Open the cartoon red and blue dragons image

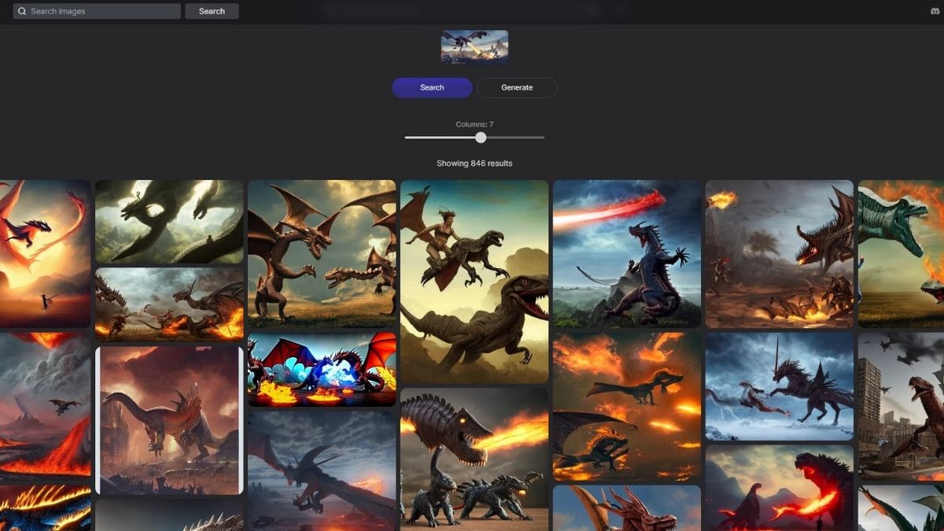(x=322, y=370)
